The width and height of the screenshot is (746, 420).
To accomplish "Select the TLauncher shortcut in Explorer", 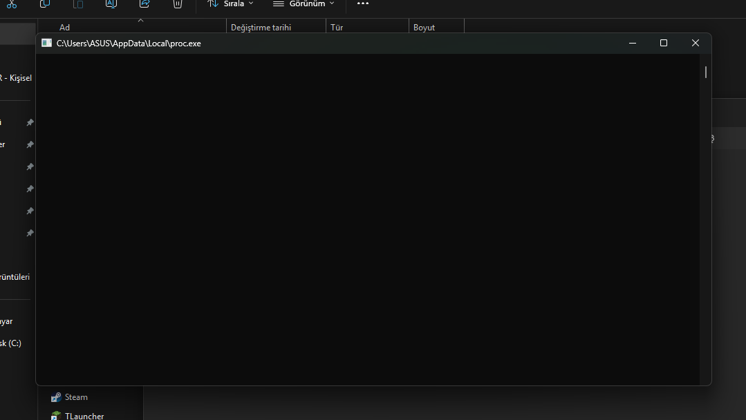I will click(x=77, y=416).
